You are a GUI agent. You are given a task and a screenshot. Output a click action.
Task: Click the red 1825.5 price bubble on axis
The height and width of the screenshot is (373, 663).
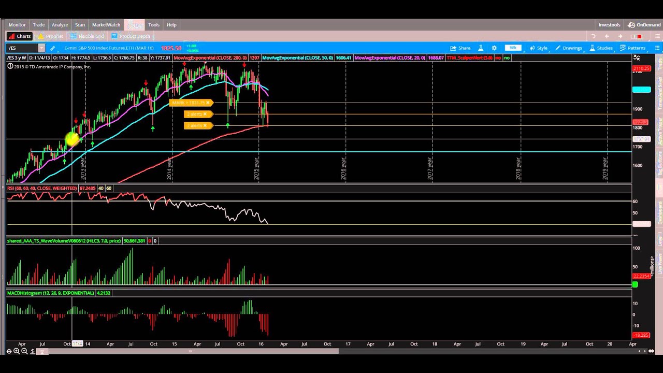pyautogui.click(x=641, y=122)
